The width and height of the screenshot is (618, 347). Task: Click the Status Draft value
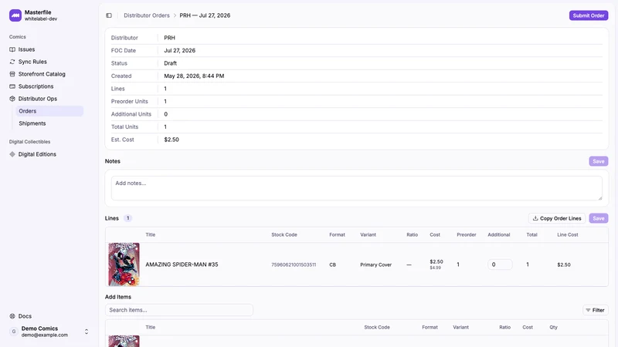(x=170, y=63)
